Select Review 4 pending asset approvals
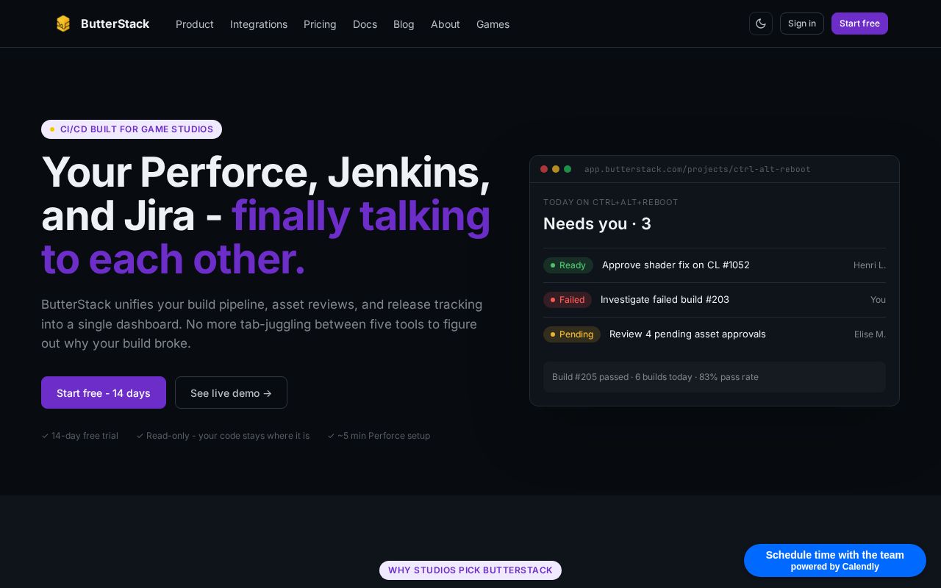 click(687, 334)
